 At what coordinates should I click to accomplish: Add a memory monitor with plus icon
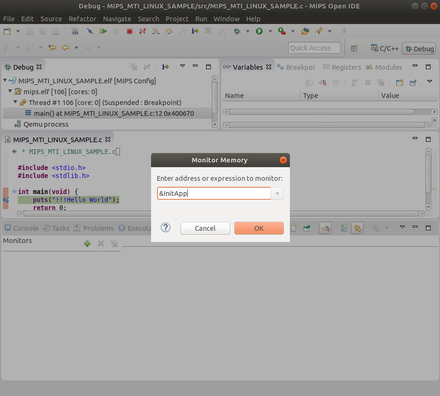[87, 243]
